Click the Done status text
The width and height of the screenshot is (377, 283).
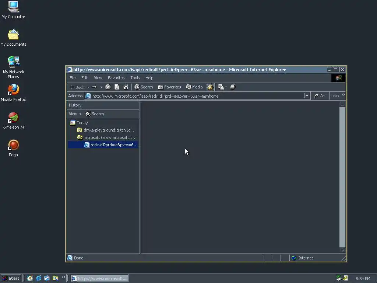[79, 258]
